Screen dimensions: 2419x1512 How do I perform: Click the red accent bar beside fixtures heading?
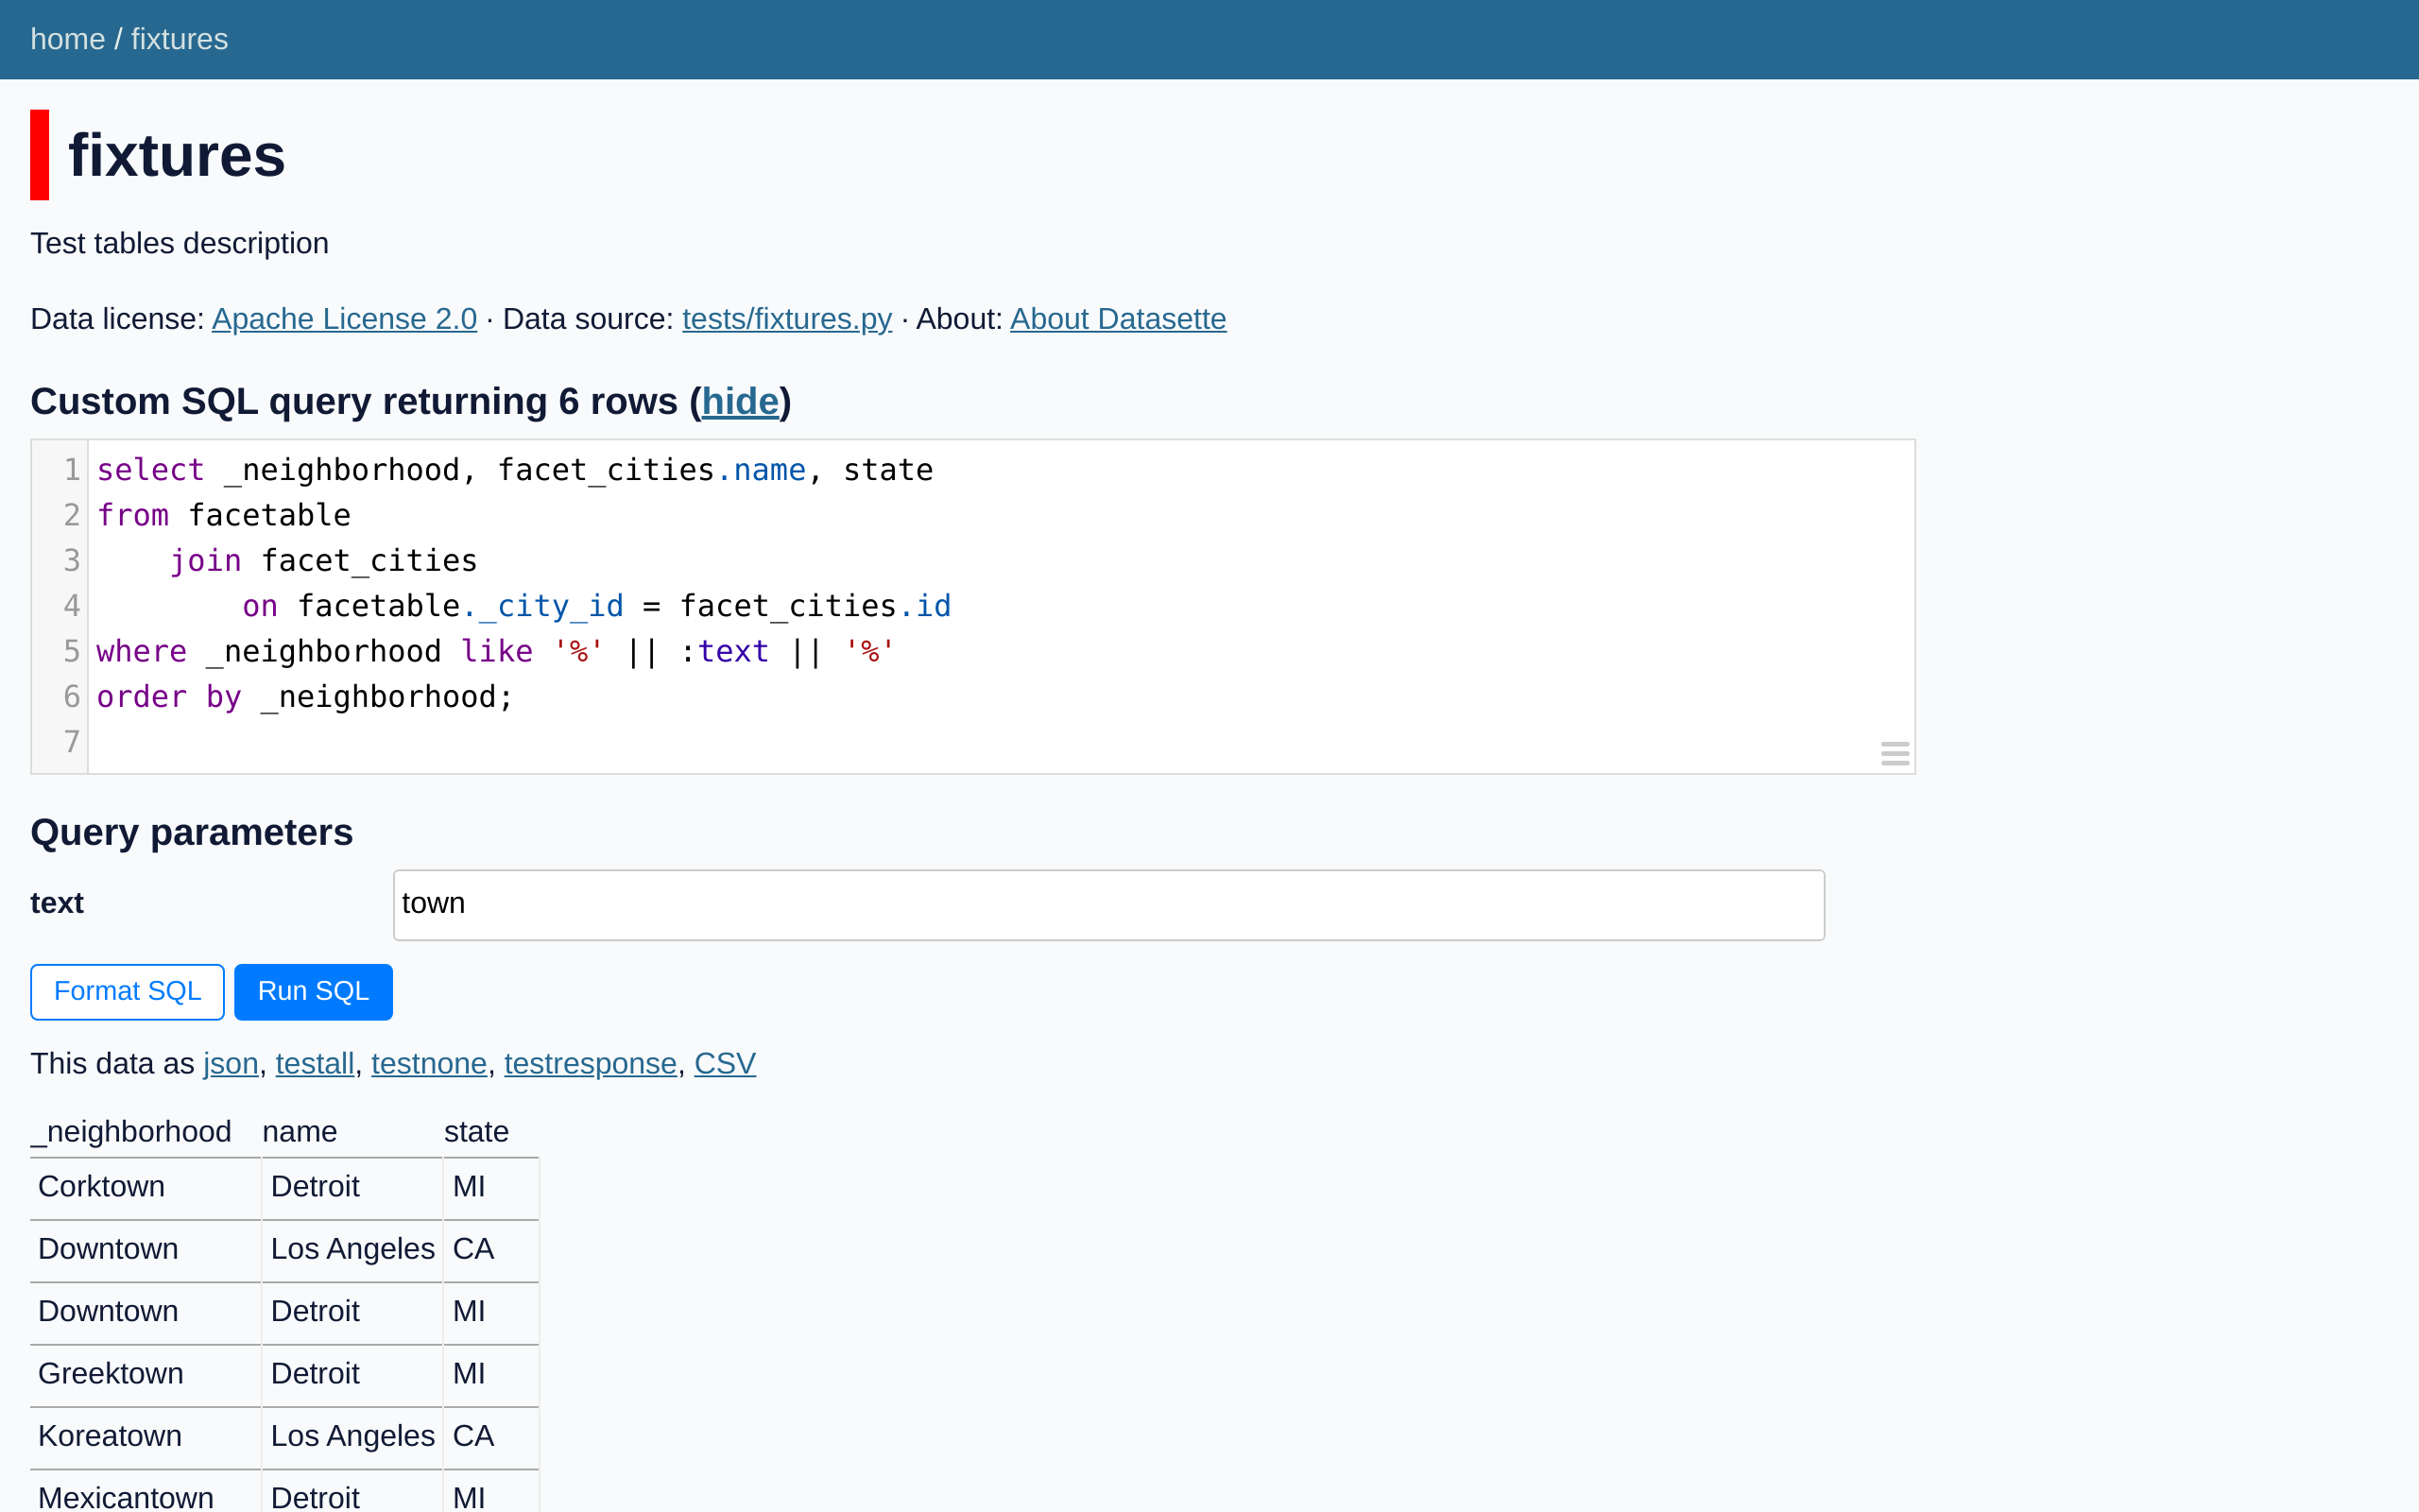(39, 153)
